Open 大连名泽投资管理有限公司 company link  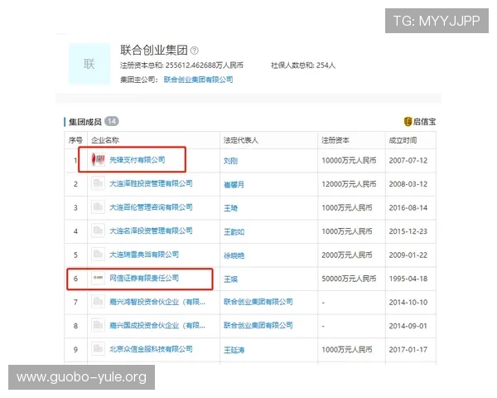[x=151, y=231]
